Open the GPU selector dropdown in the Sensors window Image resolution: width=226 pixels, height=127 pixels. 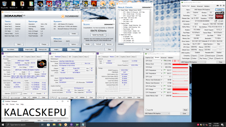pyautogui.click(x=157, y=113)
